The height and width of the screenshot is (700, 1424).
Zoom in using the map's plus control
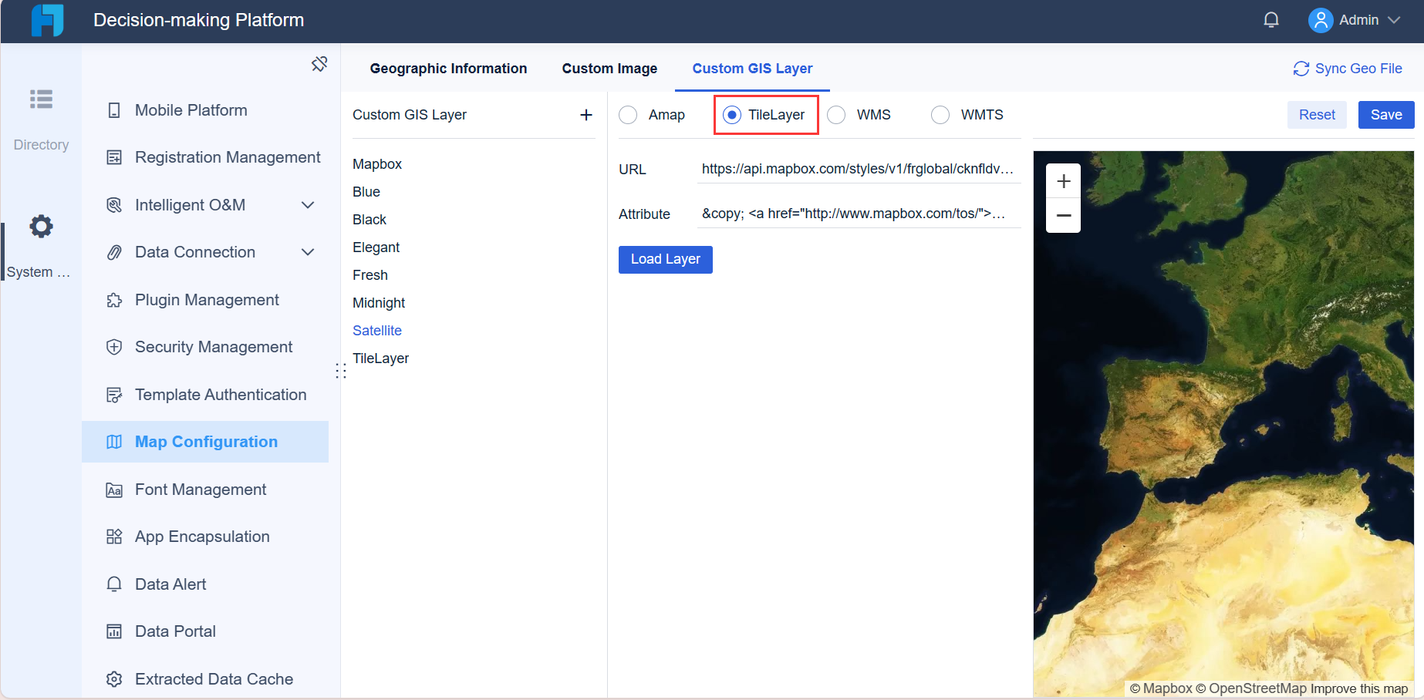tap(1063, 180)
